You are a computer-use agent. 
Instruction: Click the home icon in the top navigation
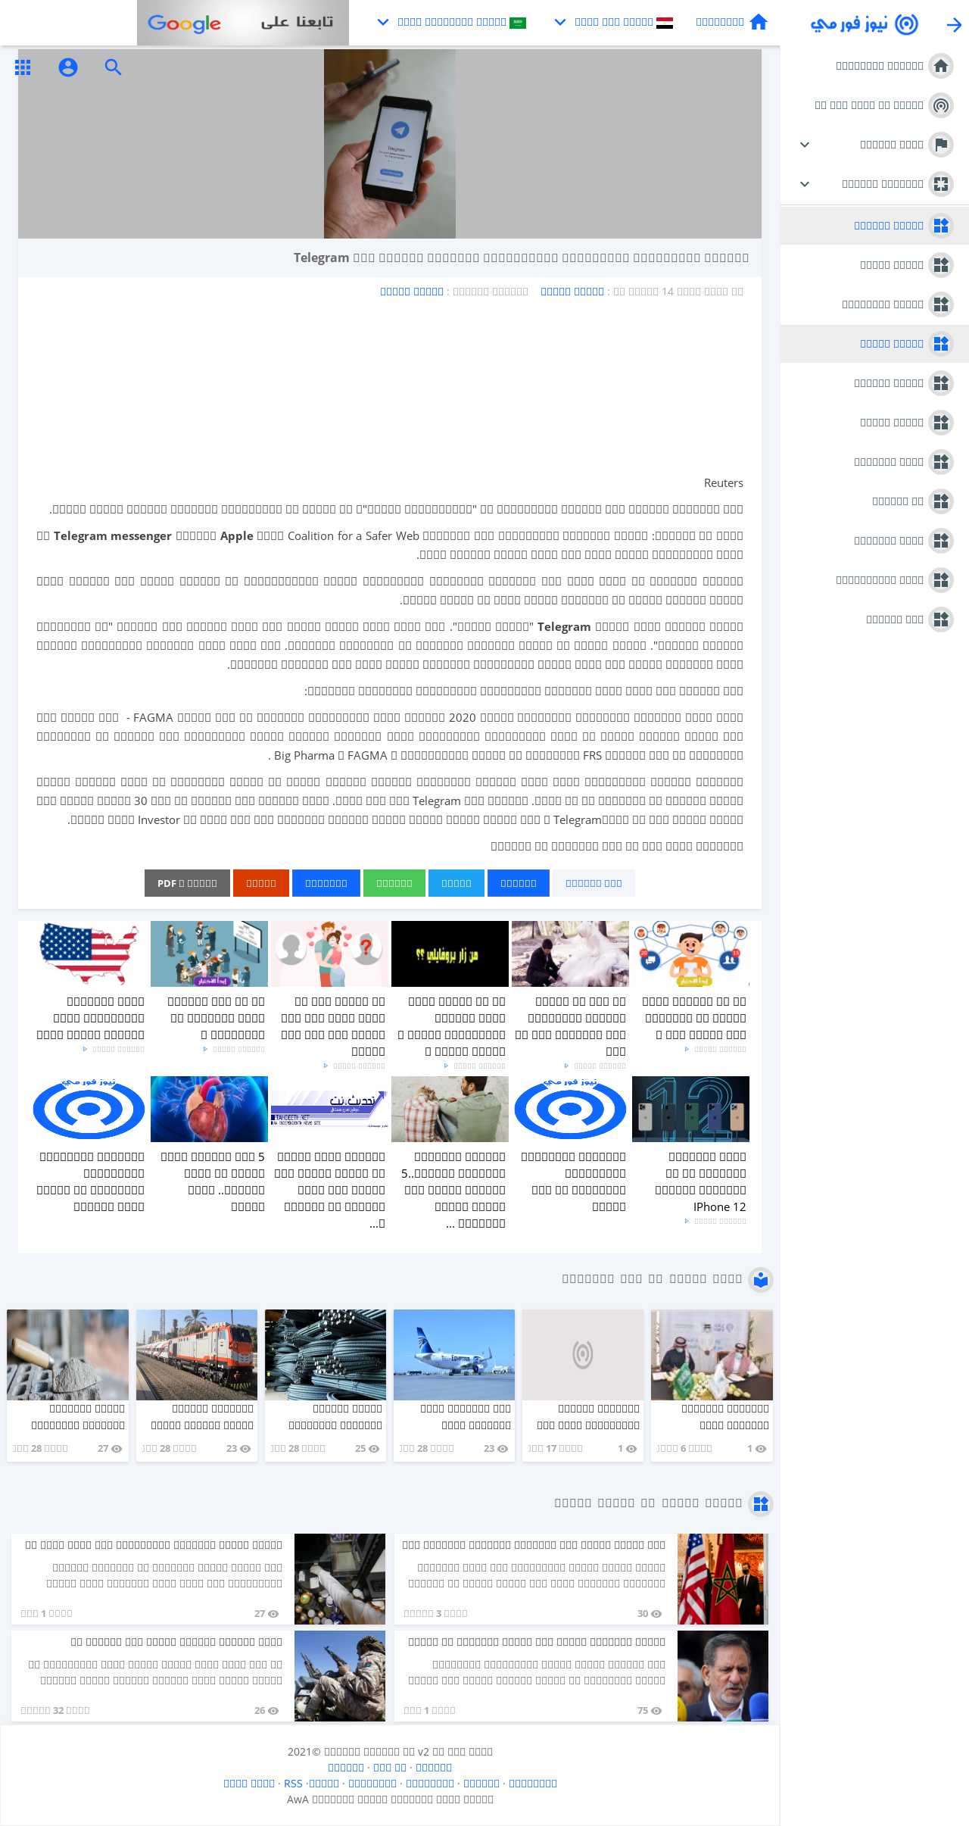[759, 22]
